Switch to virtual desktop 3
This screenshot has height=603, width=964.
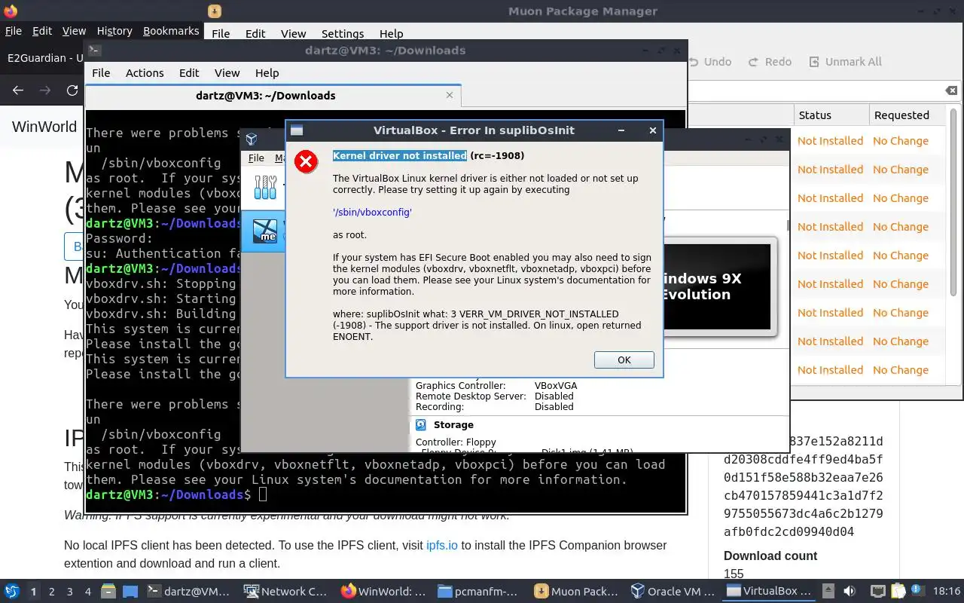(x=70, y=592)
